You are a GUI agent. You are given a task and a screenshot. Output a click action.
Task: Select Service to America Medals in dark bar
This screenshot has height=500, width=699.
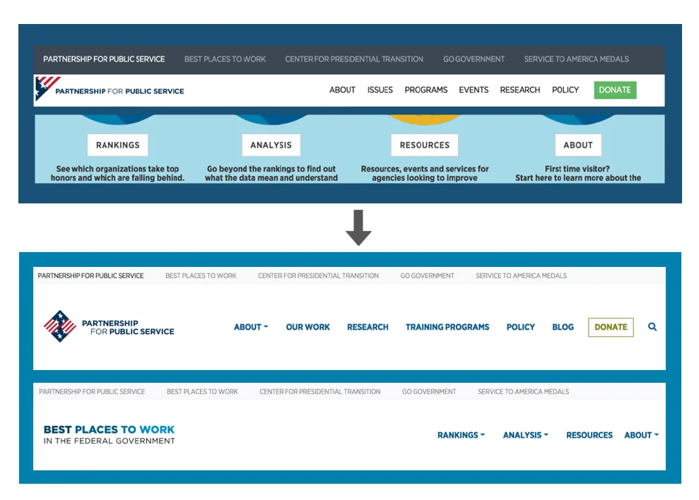pyautogui.click(x=576, y=59)
